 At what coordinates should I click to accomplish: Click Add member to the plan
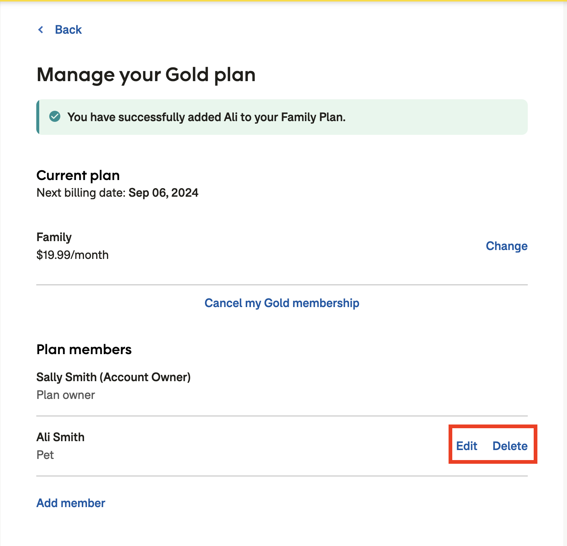[70, 503]
